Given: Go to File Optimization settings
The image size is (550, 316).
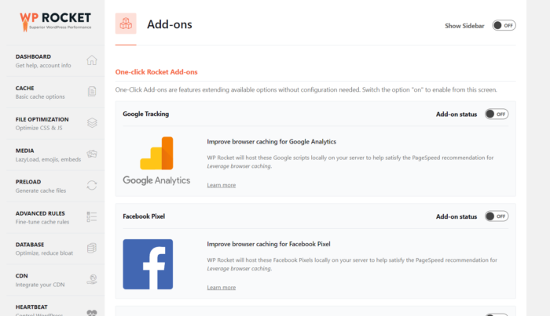Looking at the screenshot, I should 56,124.
